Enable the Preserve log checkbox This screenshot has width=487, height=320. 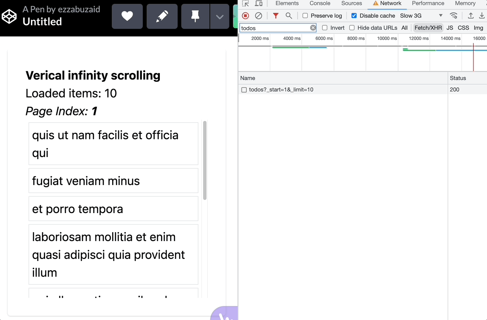pyautogui.click(x=305, y=16)
